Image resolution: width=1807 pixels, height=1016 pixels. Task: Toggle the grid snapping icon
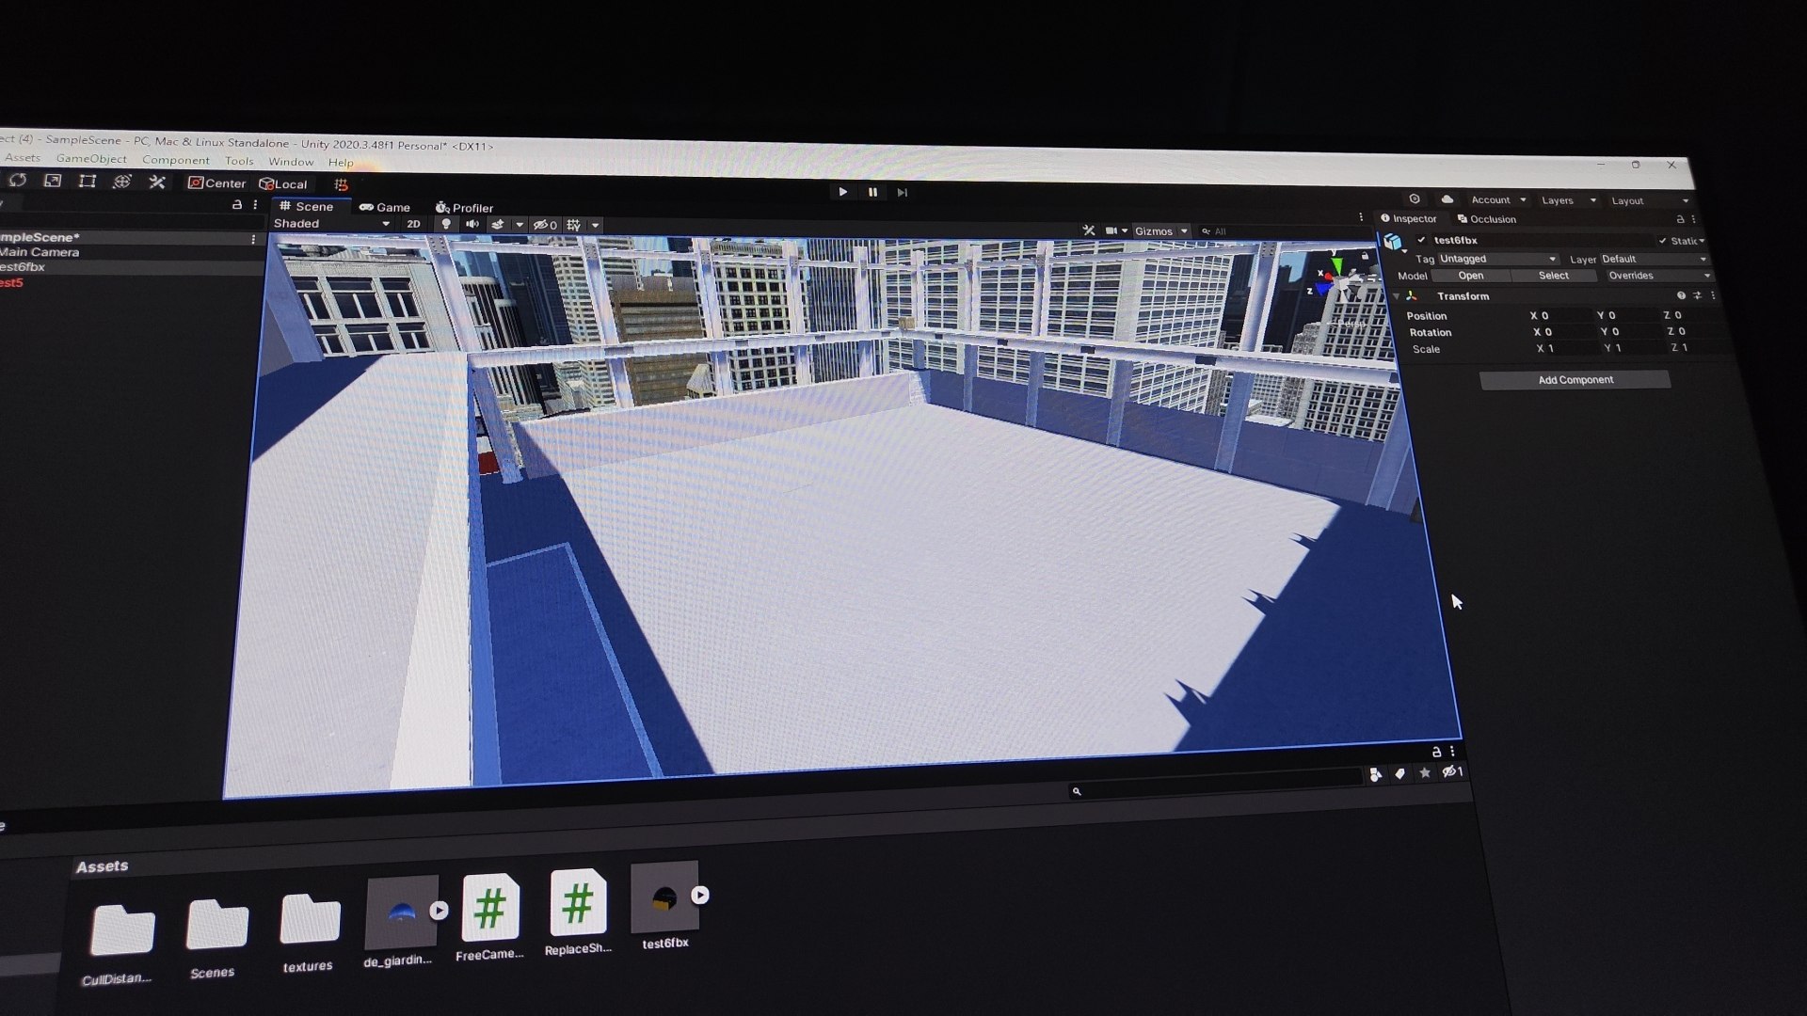[x=342, y=184]
